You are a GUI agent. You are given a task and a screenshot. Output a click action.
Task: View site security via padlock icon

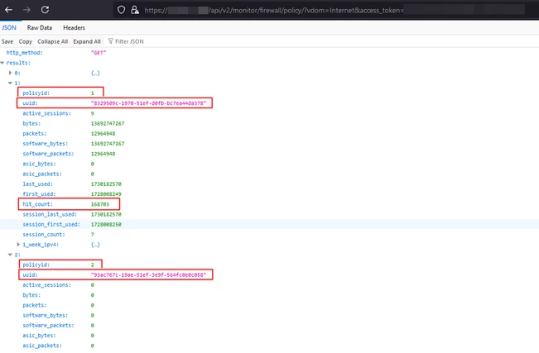coord(135,10)
